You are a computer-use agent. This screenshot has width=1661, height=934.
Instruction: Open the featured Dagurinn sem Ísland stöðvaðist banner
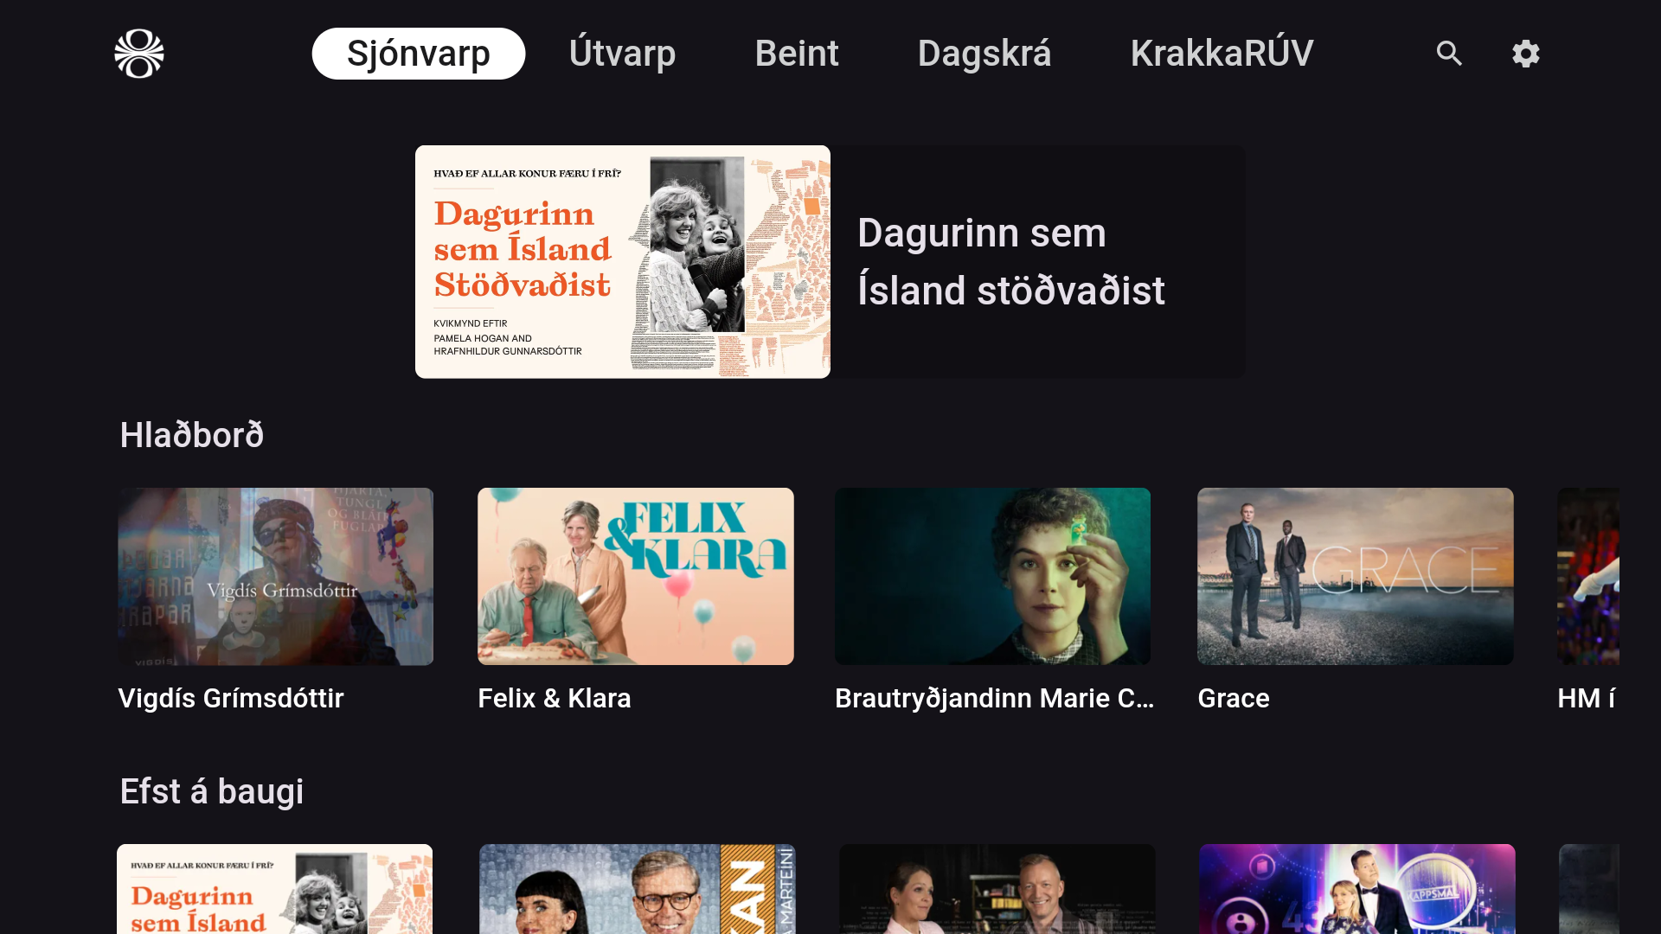click(x=830, y=261)
